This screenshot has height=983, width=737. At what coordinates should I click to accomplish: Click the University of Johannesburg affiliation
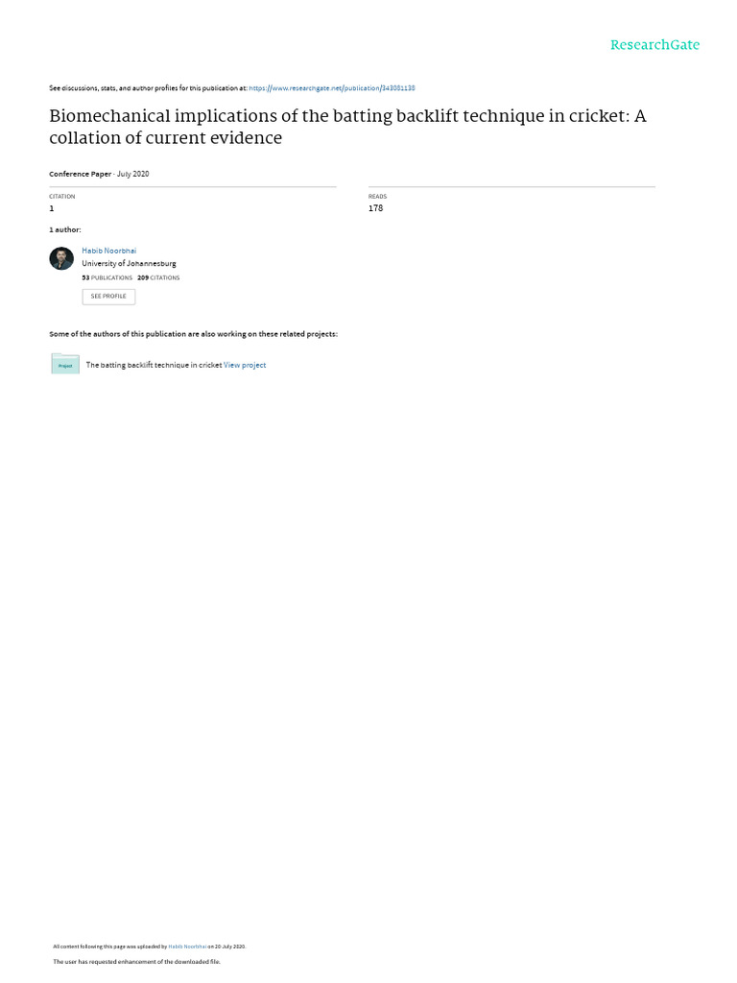click(x=129, y=263)
